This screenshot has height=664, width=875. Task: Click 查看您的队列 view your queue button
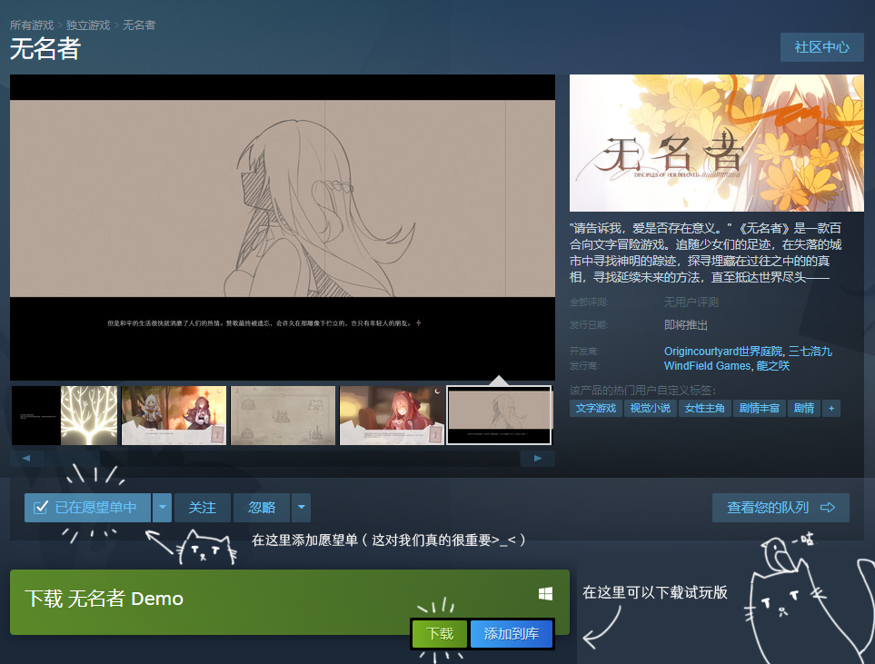tap(781, 507)
